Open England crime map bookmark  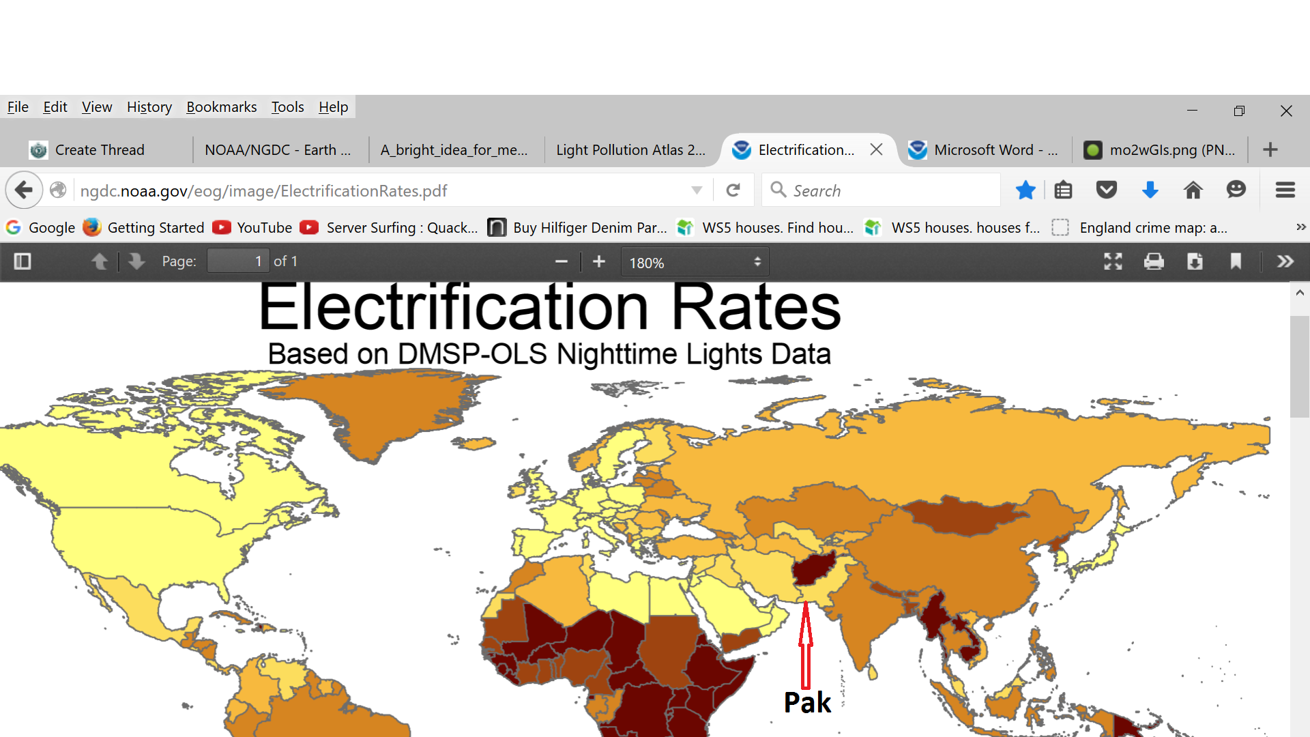1140,227
